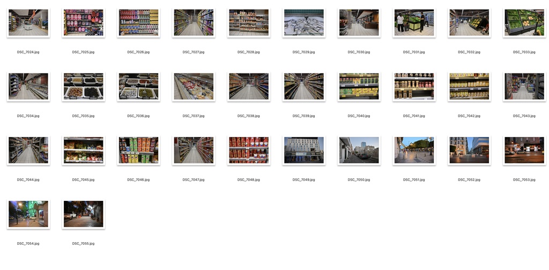Choose the DSC_7036.jpg thumbnail
This screenshot has width=549, height=270.
coord(139,86)
